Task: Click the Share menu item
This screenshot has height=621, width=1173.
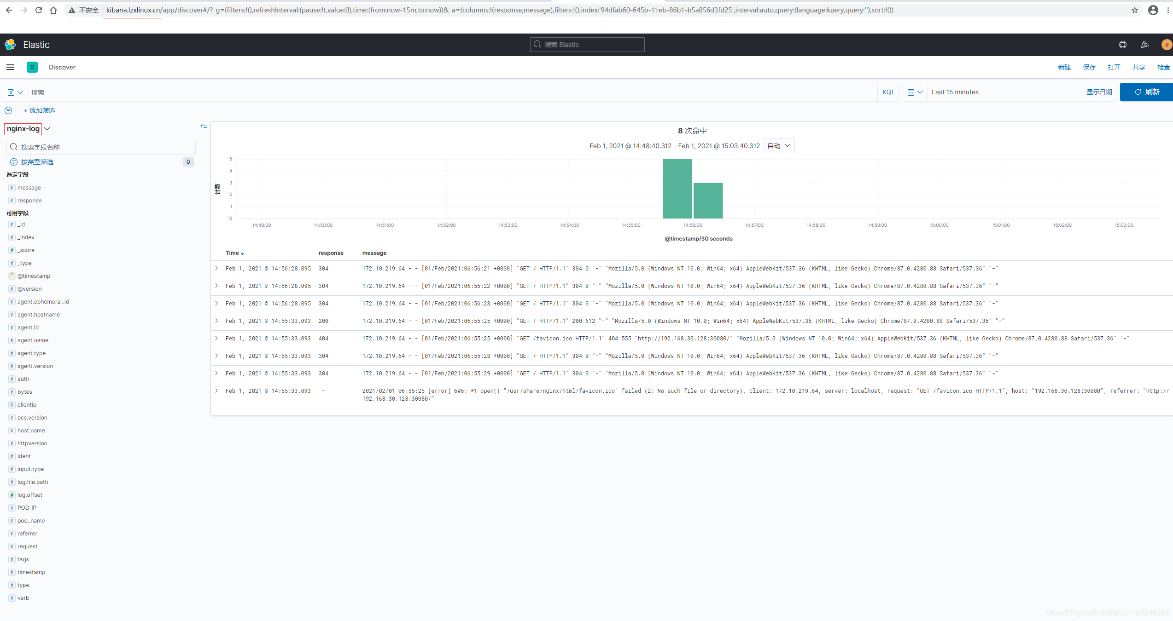Action: click(1138, 67)
